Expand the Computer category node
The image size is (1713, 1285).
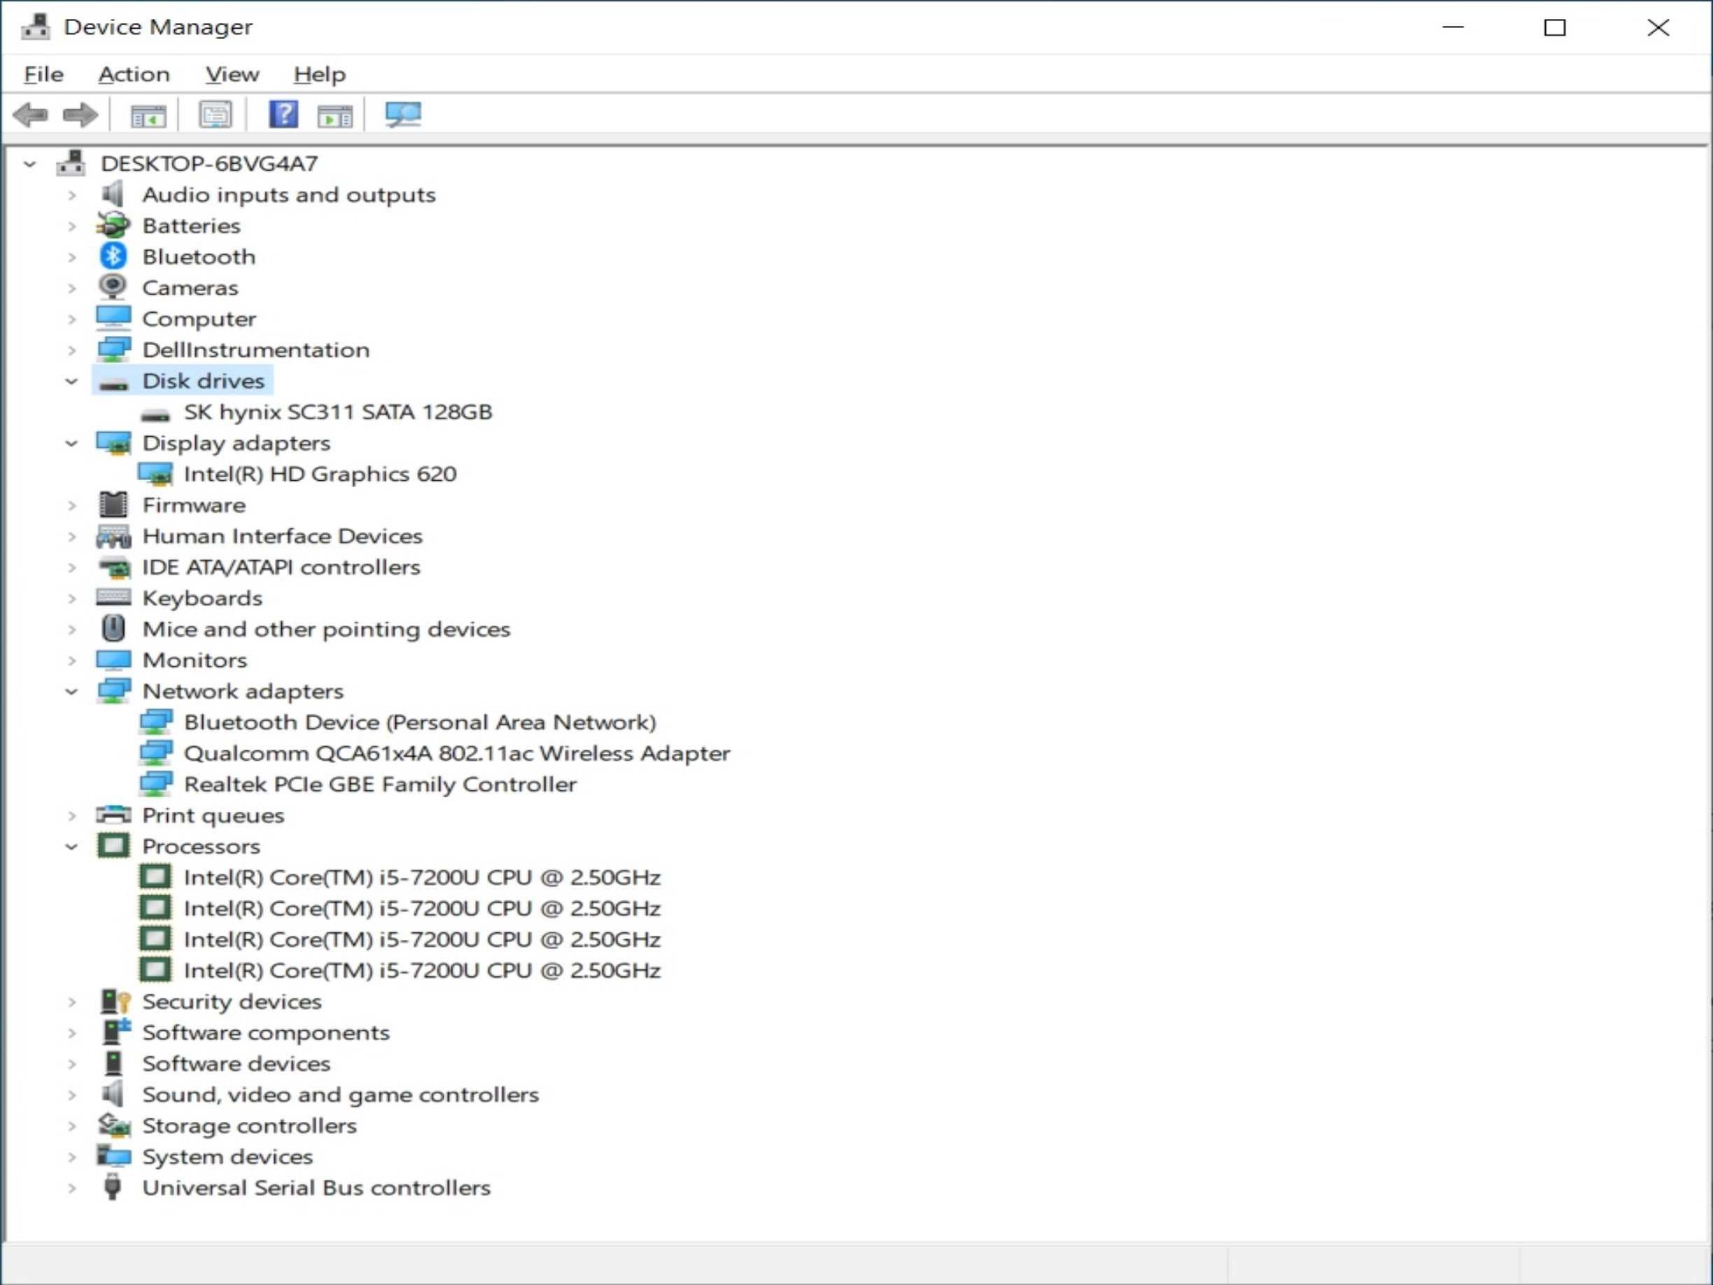pyautogui.click(x=72, y=319)
